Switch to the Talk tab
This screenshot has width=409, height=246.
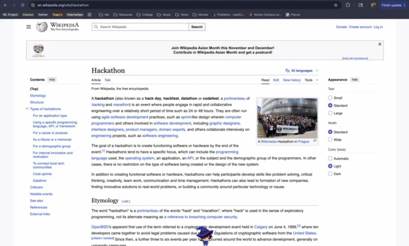(108, 80)
